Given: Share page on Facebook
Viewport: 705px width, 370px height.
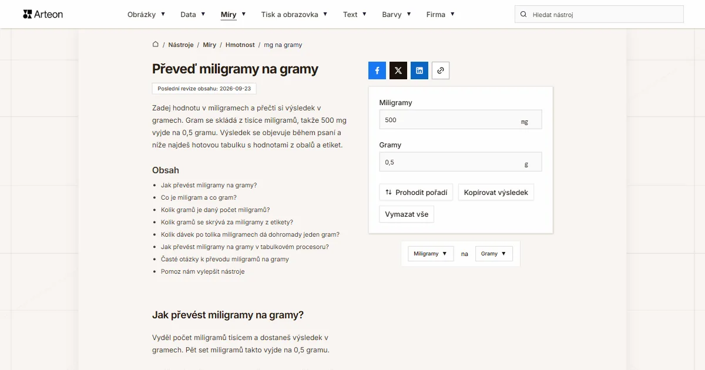Looking at the screenshot, I should coord(377,70).
